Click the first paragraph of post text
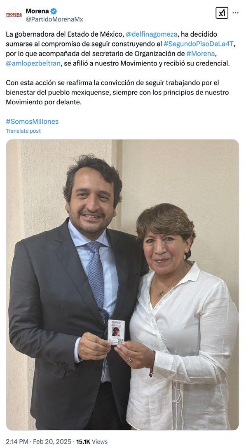 [x=121, y=49]
